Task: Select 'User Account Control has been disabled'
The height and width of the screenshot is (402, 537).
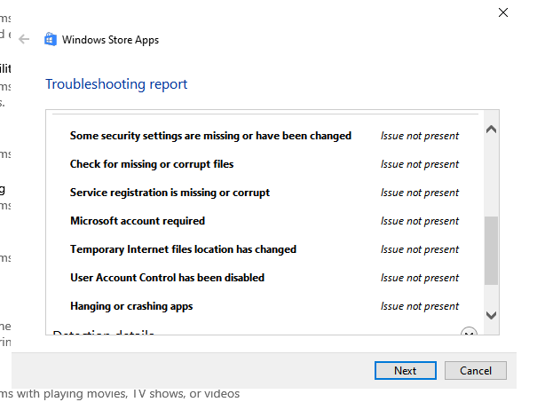Action: 167,278
